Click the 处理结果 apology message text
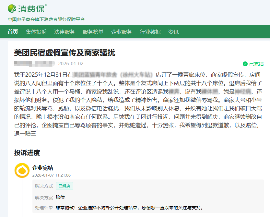The height and width of the screenshot is (217, 270). pos(129,208)
